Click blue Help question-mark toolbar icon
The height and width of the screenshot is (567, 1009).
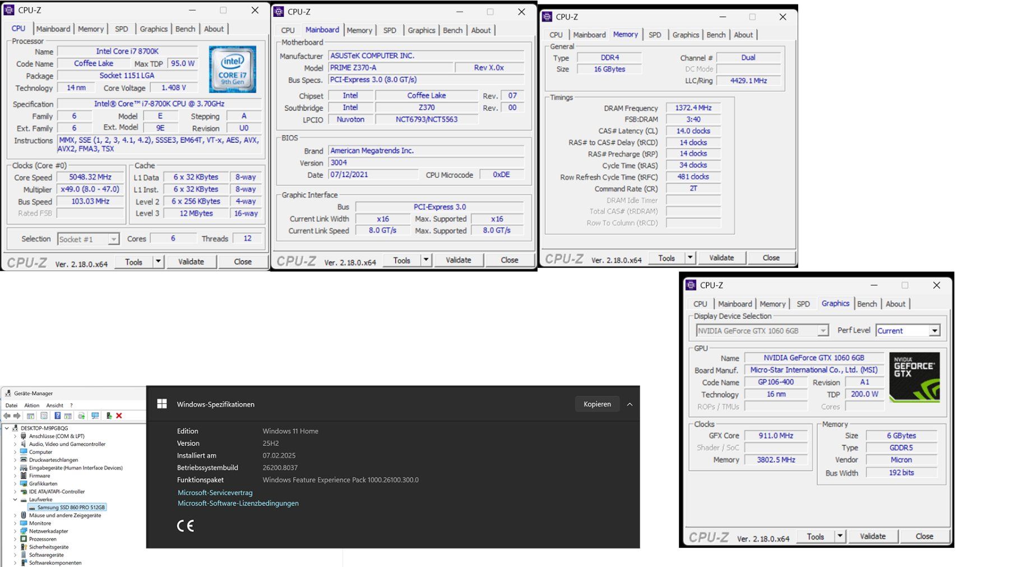[x=57, y=416]
